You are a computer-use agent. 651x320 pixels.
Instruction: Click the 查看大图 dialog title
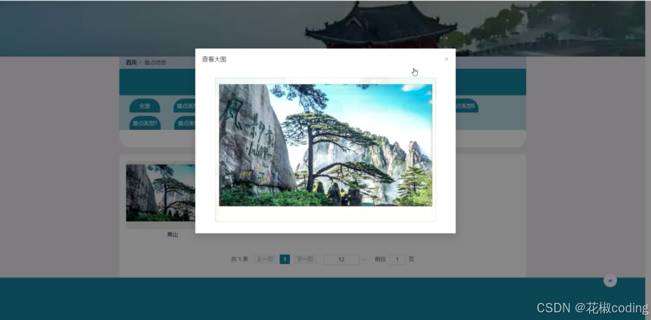214,59
